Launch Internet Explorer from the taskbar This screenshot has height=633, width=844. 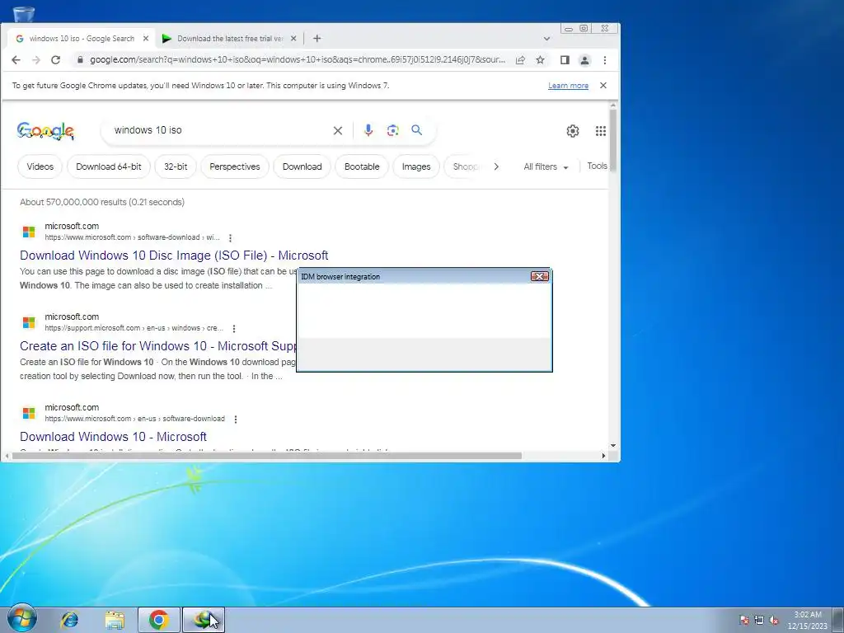coord(69,620)
